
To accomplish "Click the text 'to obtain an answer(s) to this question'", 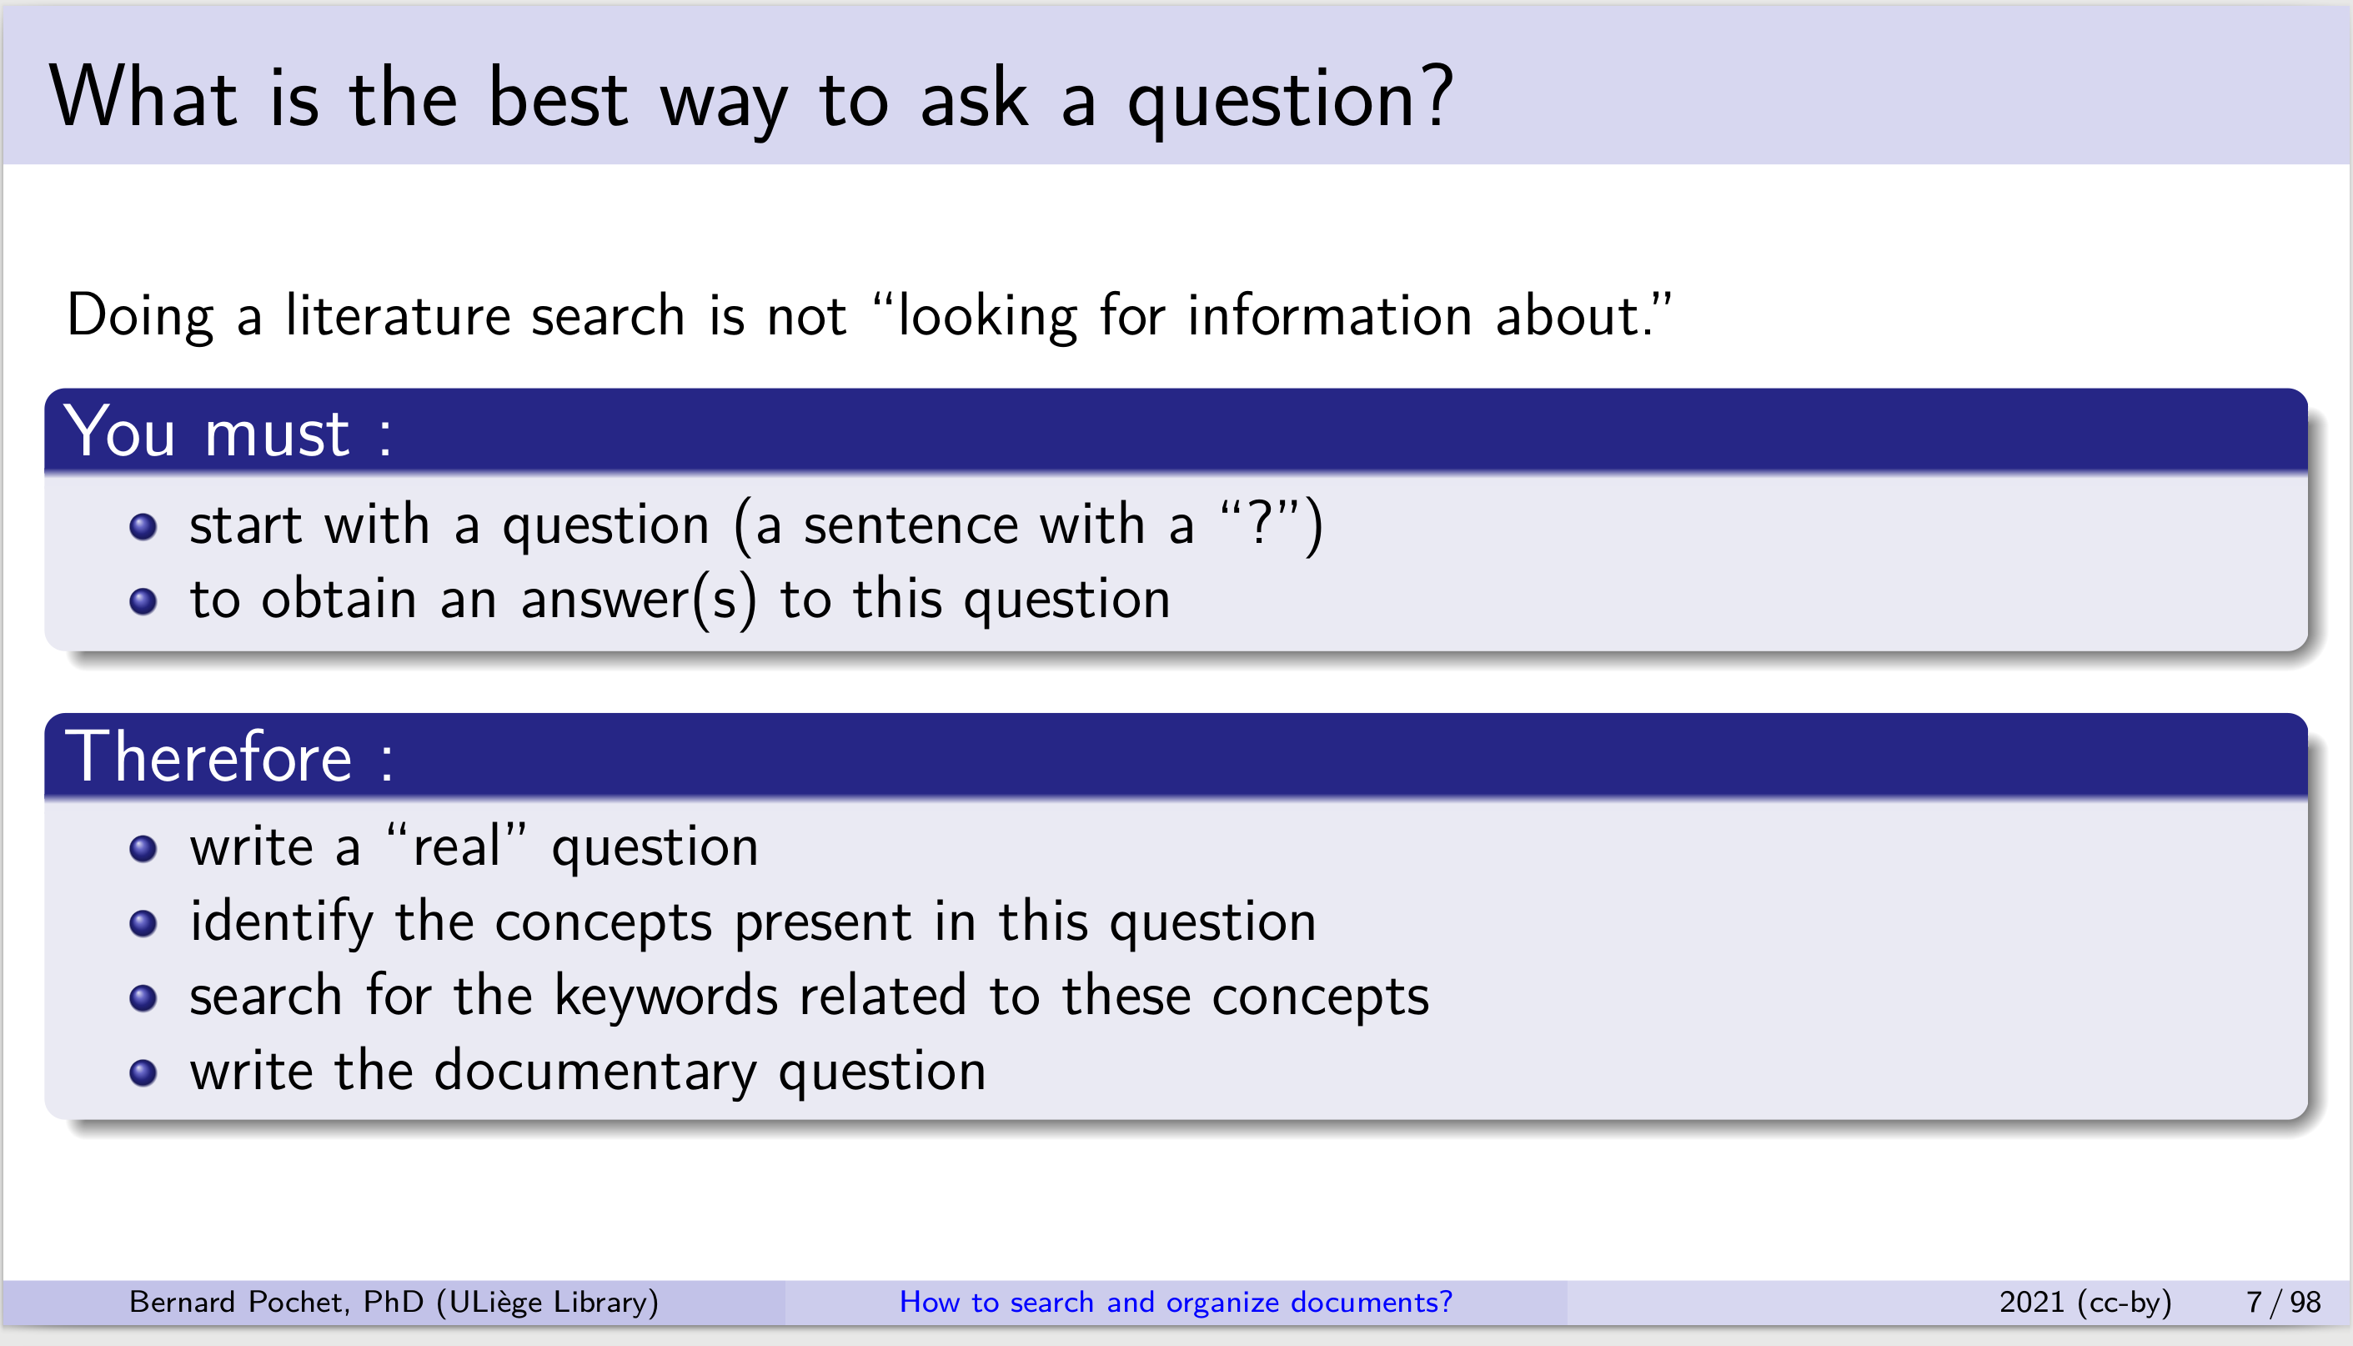I will pos(680,599).
